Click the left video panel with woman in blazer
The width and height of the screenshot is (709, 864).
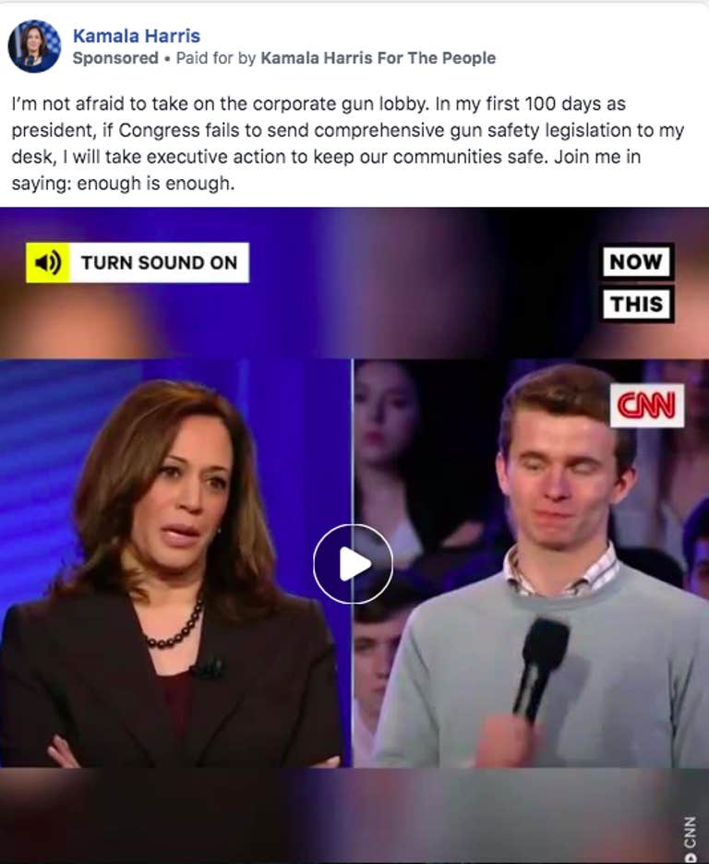[175, 563]
